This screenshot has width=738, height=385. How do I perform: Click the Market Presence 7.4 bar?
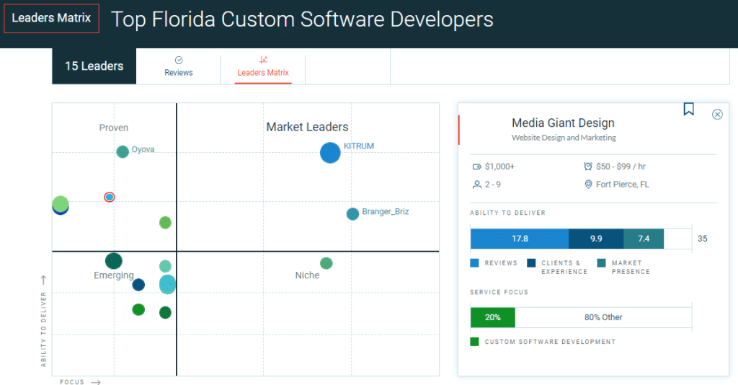[x=644, y=239]
